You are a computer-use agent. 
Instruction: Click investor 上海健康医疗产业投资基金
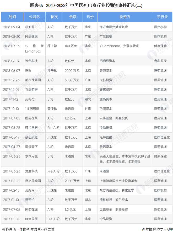[118, 181]
